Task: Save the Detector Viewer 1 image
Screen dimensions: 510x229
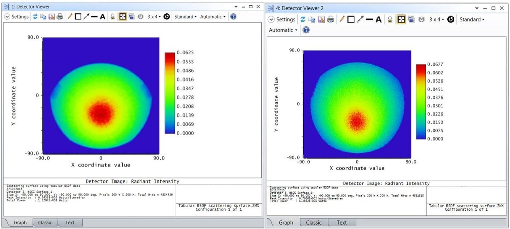Action: (x=52, y=17)
